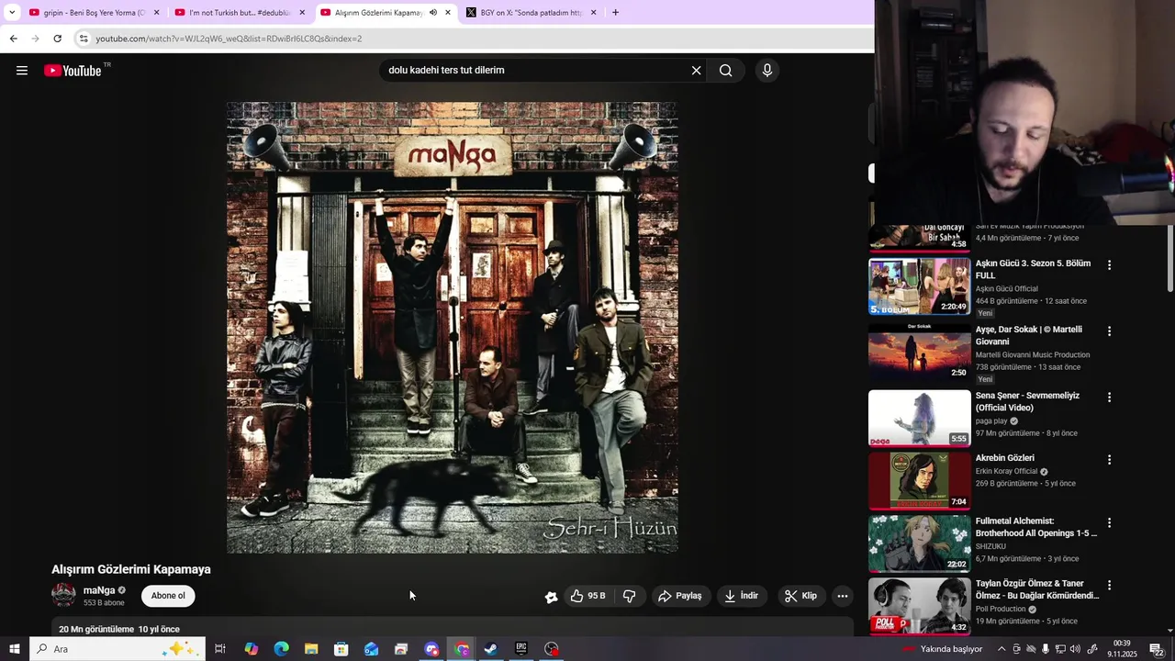Show hidden system tray icons

[x=1002, y=649]
